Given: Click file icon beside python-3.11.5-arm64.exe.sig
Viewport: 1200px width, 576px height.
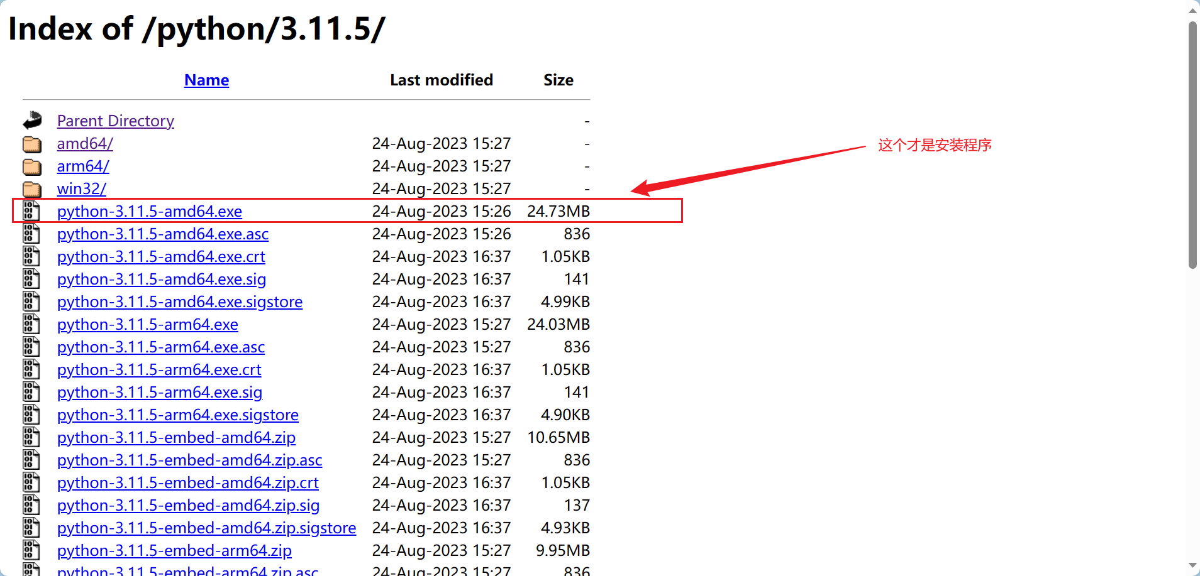Looking at the screenshot, I should 31,392.
